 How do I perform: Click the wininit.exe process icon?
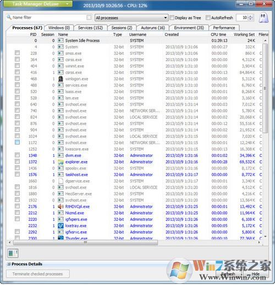pos(61,66)
